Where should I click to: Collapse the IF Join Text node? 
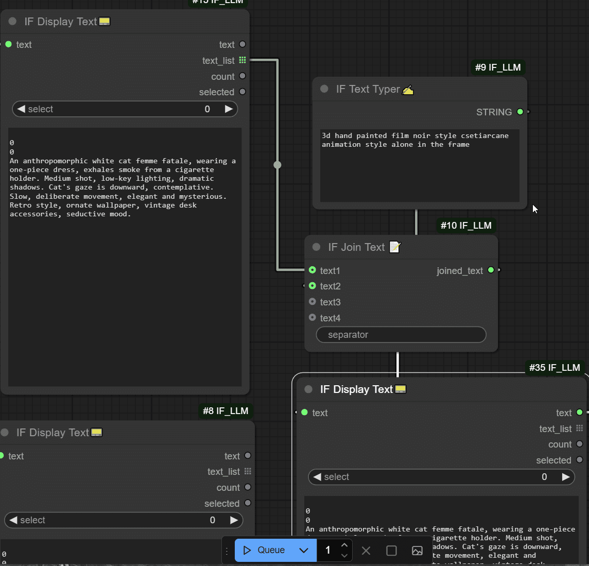tap(317, 247)
